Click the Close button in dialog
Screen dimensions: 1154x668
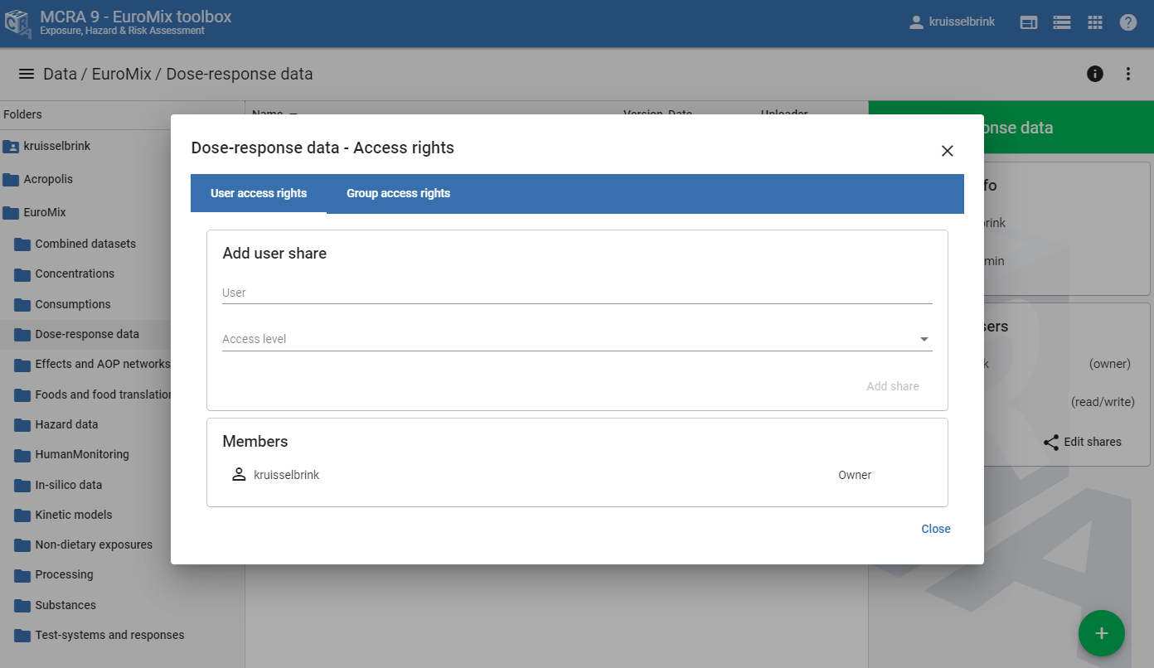935,529
